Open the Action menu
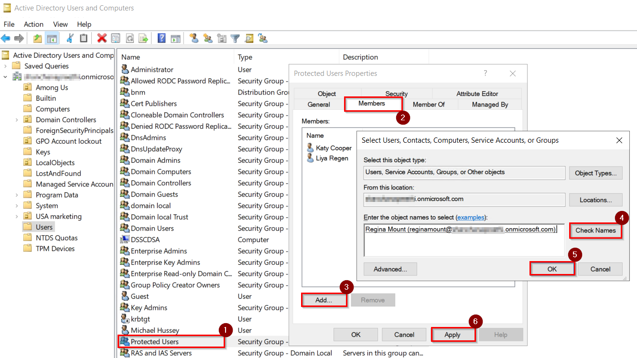 tap(33, 24)
